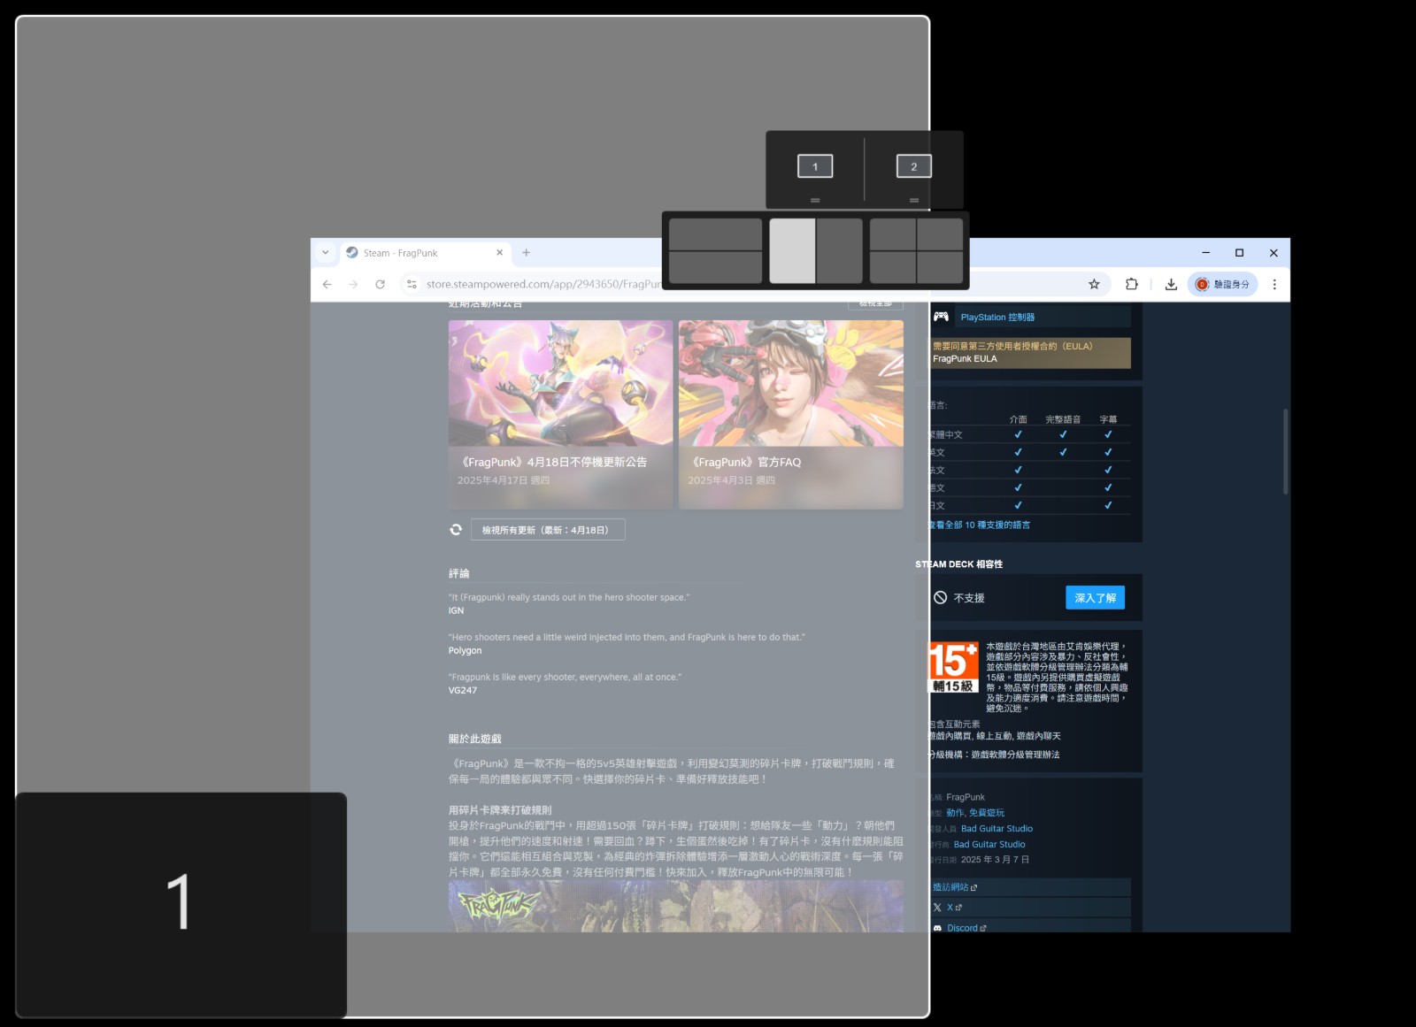Open developer Bad Guitar Studio link
The height and width of the screenshot is (1027, 1416).
[997, 828]
